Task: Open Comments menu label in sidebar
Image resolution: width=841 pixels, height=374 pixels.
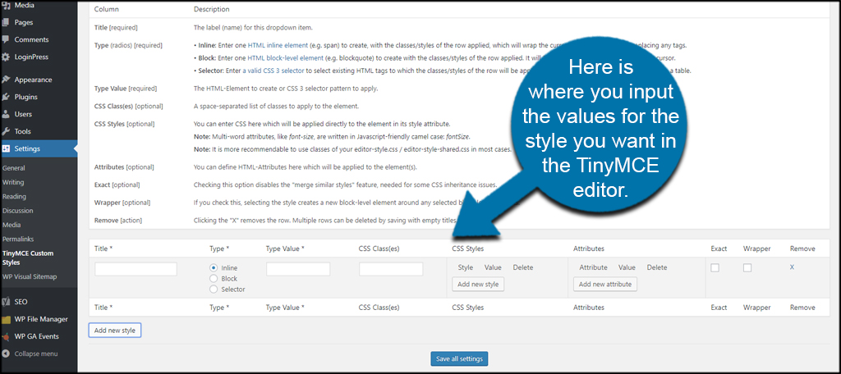Action: (x=32, y=39)
